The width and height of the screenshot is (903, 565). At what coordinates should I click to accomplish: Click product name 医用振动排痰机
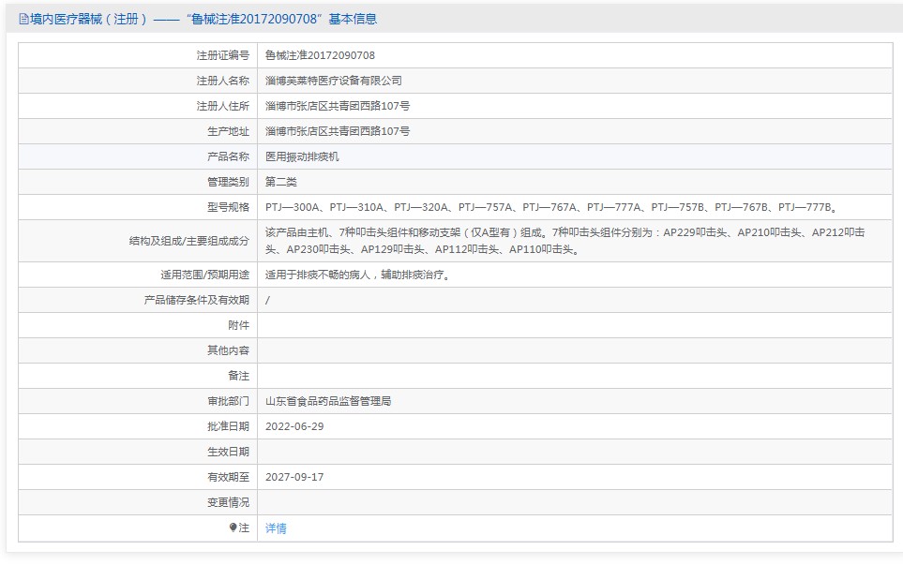coord(302,156)
